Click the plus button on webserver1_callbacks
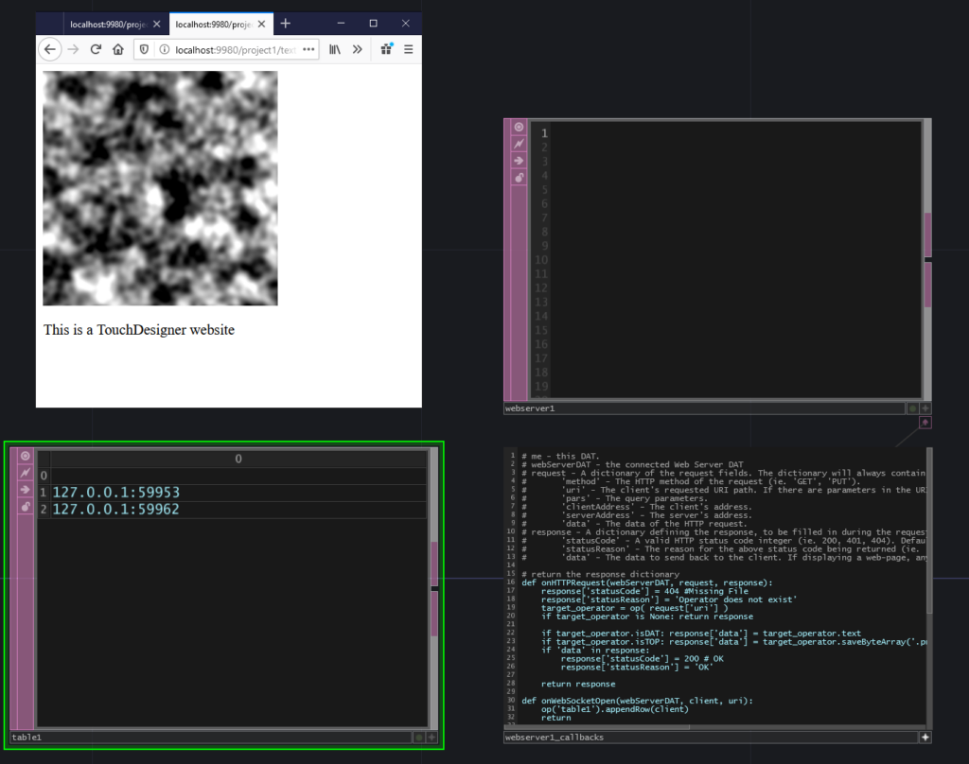The image size is (969, 764). coord(925,738)
